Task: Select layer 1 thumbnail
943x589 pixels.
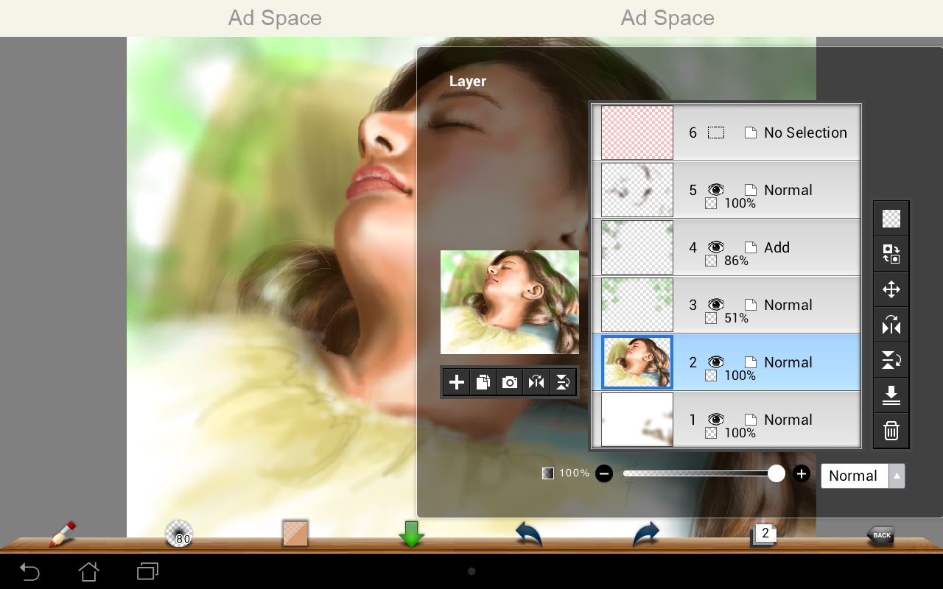Action: click(637, 420)
